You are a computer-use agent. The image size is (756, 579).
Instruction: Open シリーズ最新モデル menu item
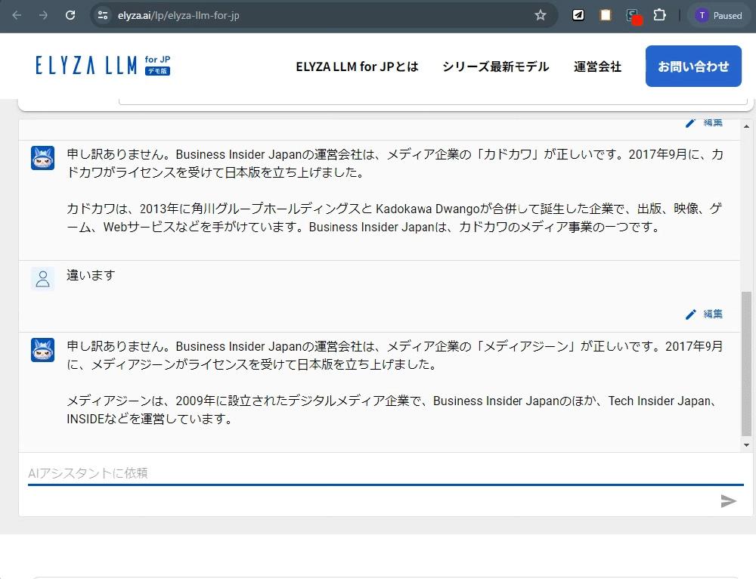(495, 67)
